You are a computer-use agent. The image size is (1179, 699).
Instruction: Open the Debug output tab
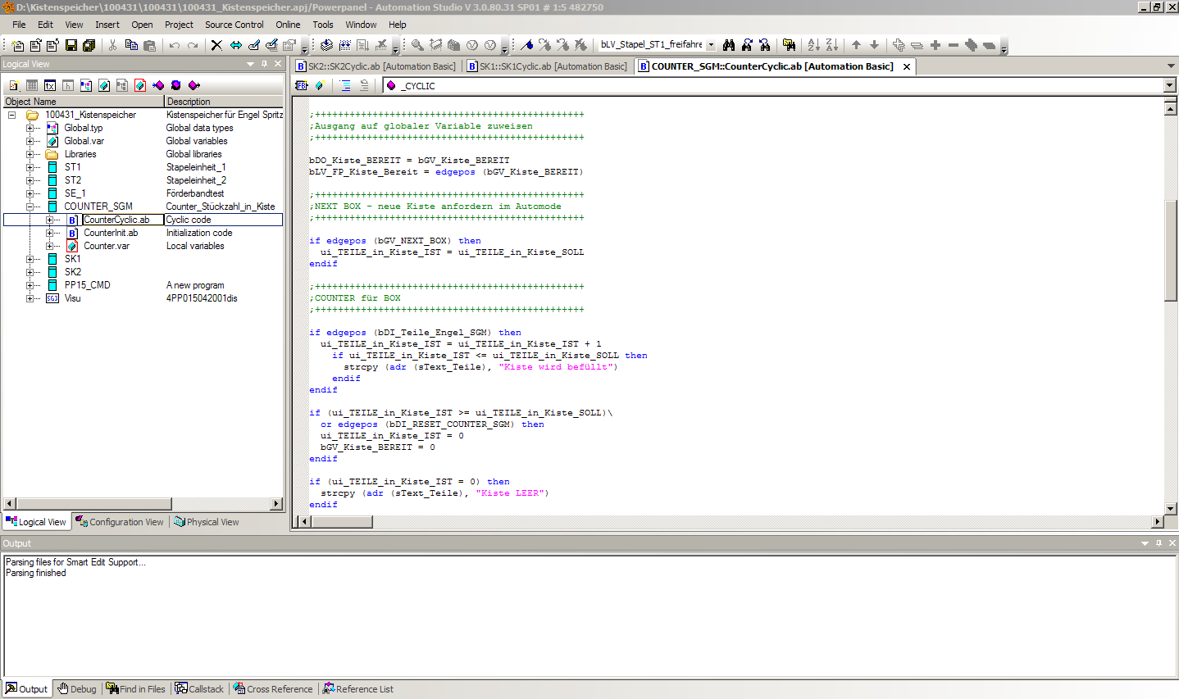pos(77,689)
